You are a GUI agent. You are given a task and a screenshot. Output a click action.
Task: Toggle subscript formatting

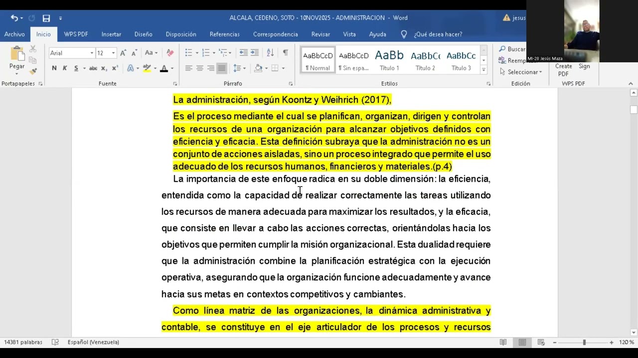pos(104,68)
